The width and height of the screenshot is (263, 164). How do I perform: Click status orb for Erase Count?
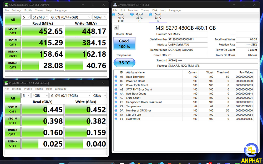click(116, 98)
